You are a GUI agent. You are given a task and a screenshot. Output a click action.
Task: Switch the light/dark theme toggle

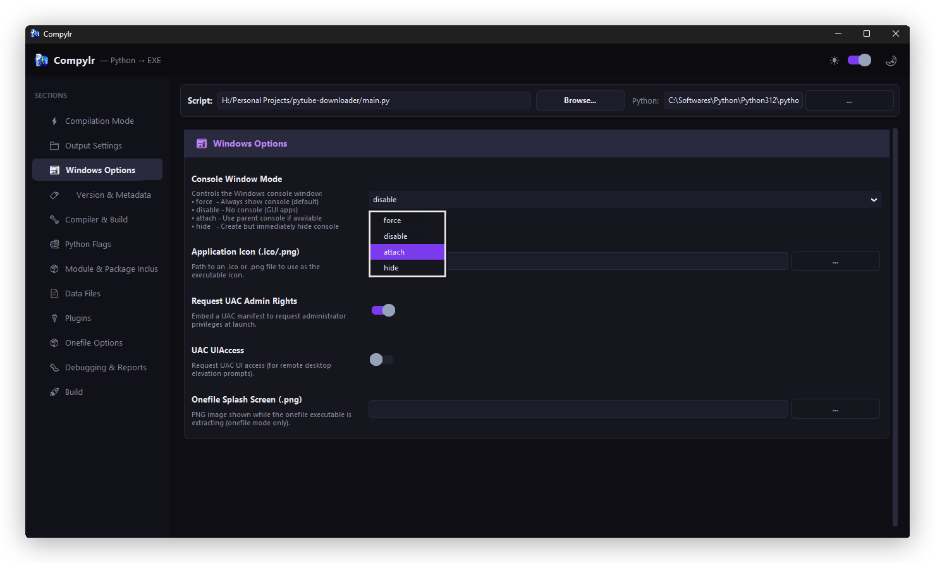pyautogui.click(x=859, y=60)
